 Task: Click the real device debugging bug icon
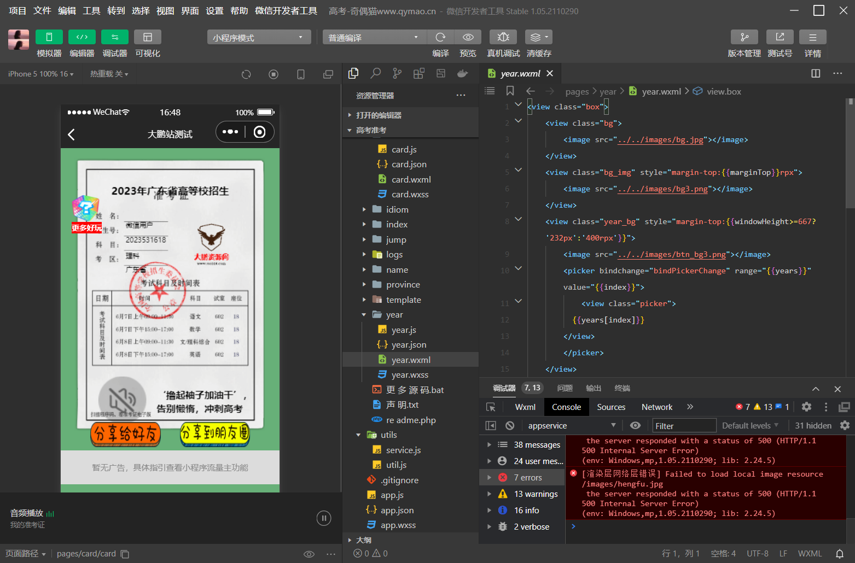(503, 37)
